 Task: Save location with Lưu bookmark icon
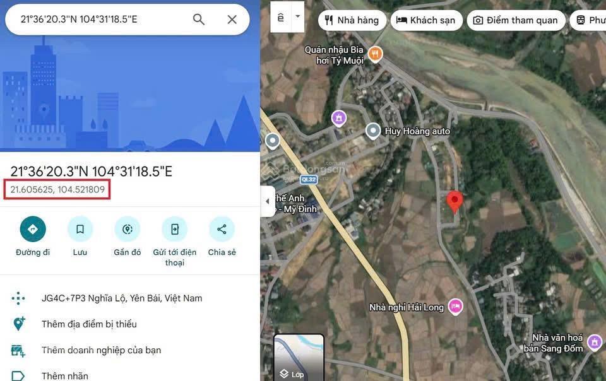pyautogui.click(x=80, y=229)
